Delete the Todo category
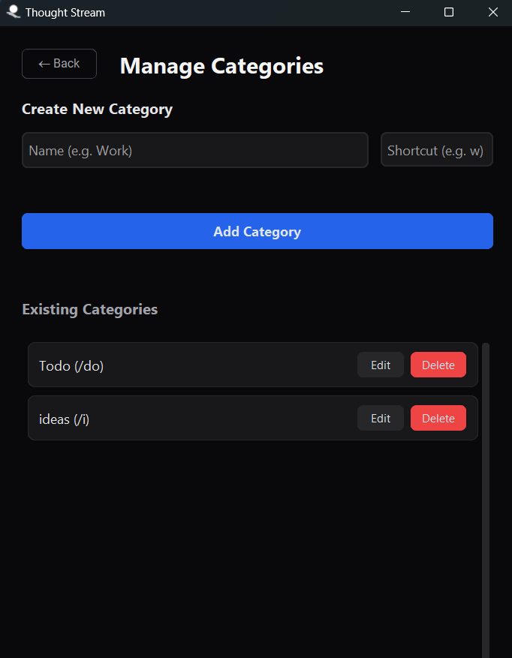The height and width of the screenshot is (658, 512). 438,365
